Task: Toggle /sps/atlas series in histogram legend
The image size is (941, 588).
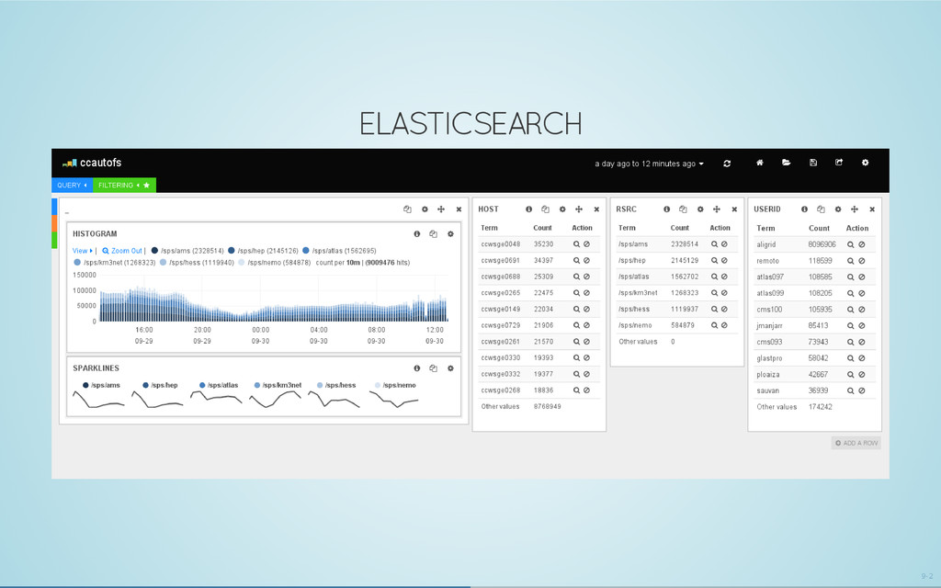Action: [x=339, y=251]
